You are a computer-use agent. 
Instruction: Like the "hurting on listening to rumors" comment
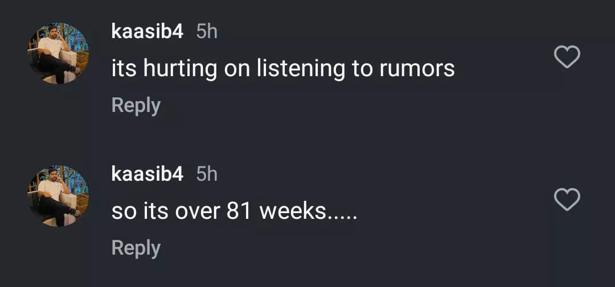[567, 57]
